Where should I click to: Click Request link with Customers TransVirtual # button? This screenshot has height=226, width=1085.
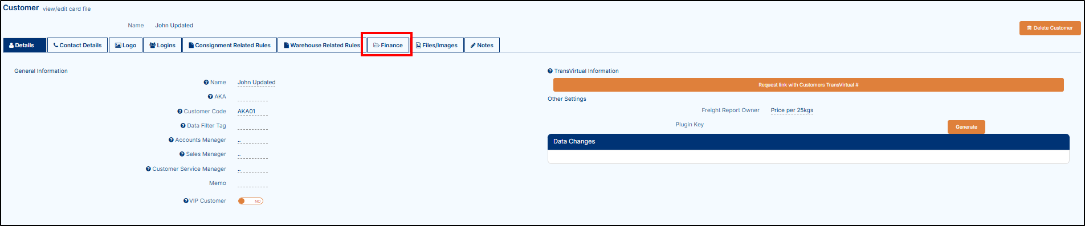click(808, 85)
